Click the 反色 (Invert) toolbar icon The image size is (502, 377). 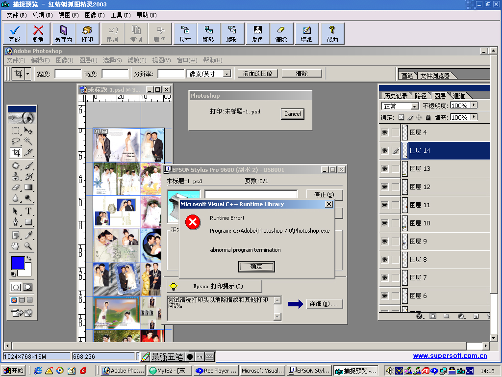[257, 33]
